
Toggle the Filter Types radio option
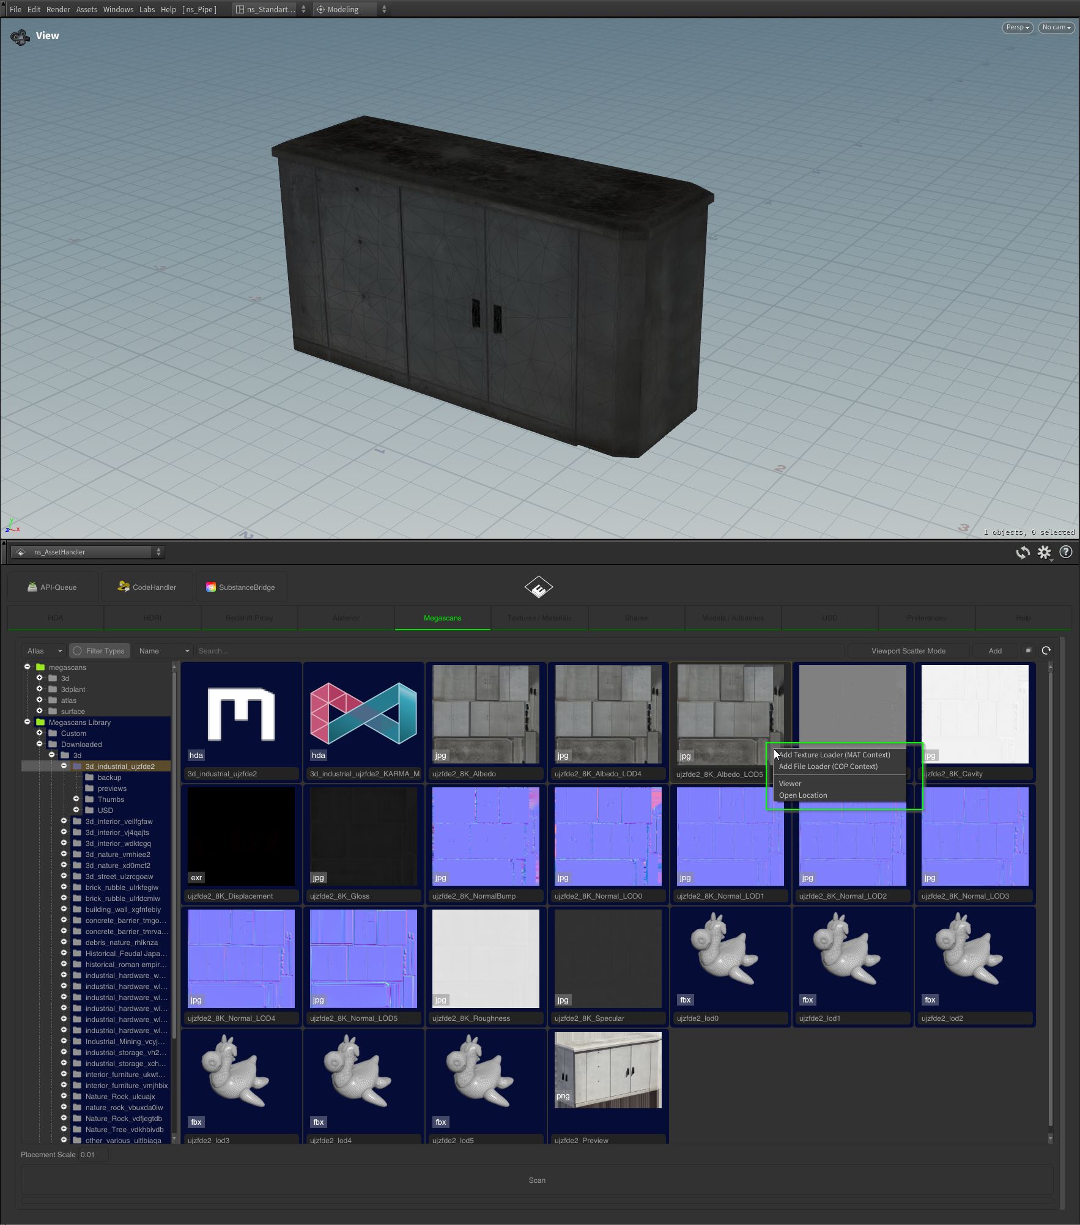(x=78, y=651)
